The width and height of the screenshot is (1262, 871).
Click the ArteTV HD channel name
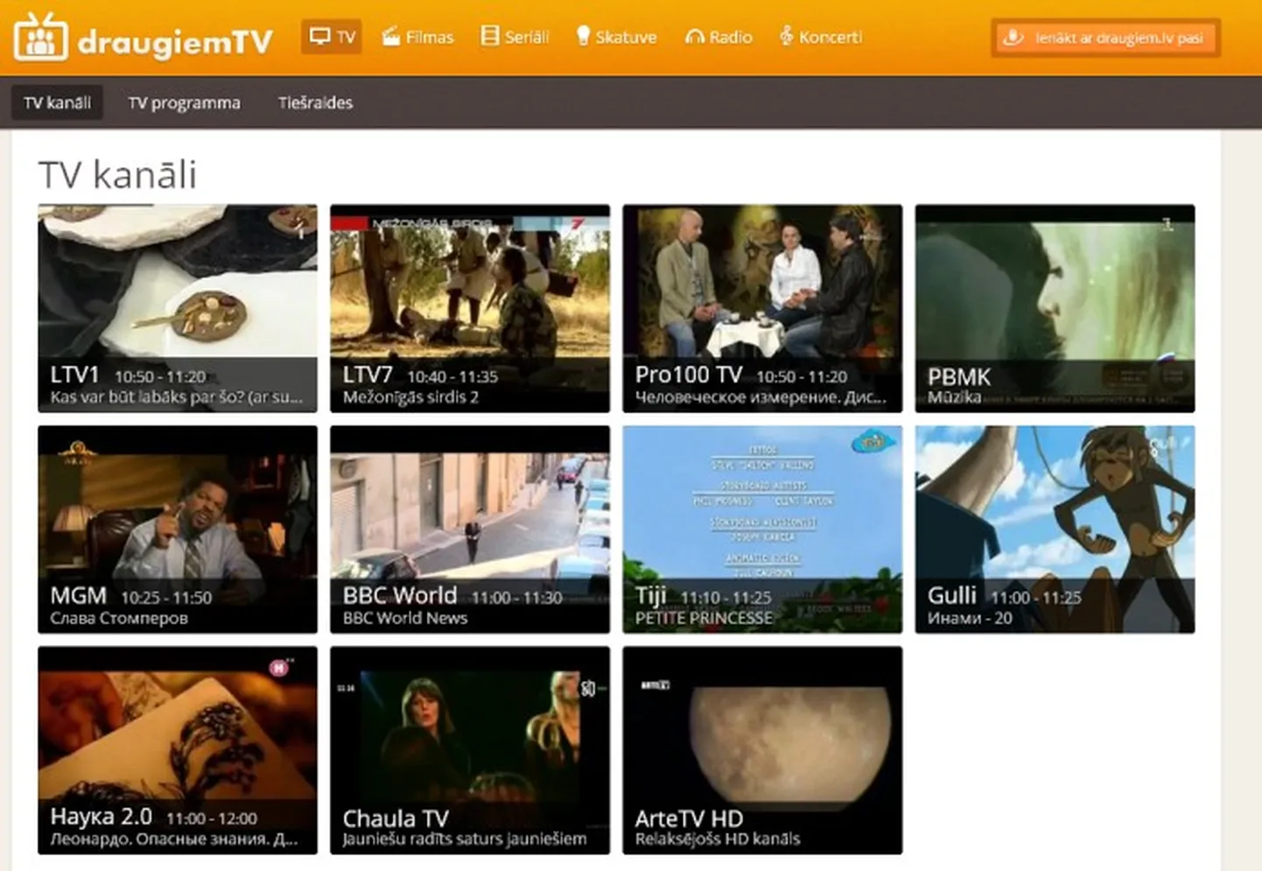point(689,818)
